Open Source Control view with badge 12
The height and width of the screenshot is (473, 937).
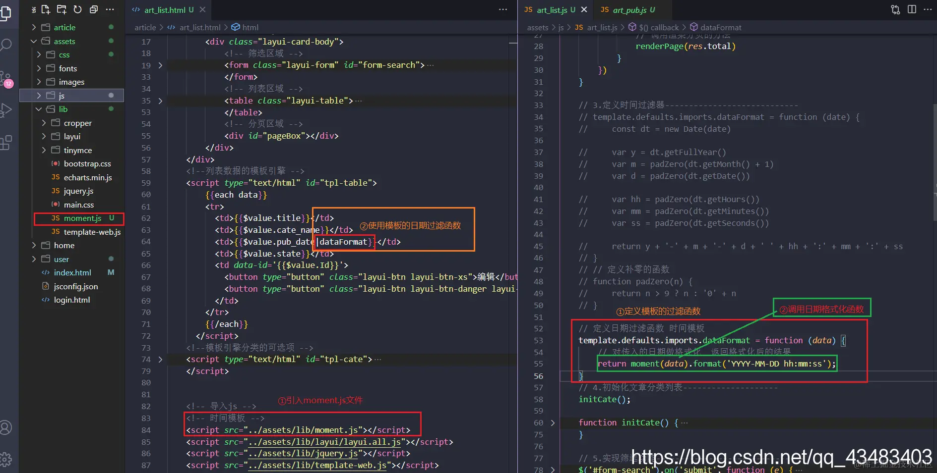pyautogui.click(x=6, y=79)
